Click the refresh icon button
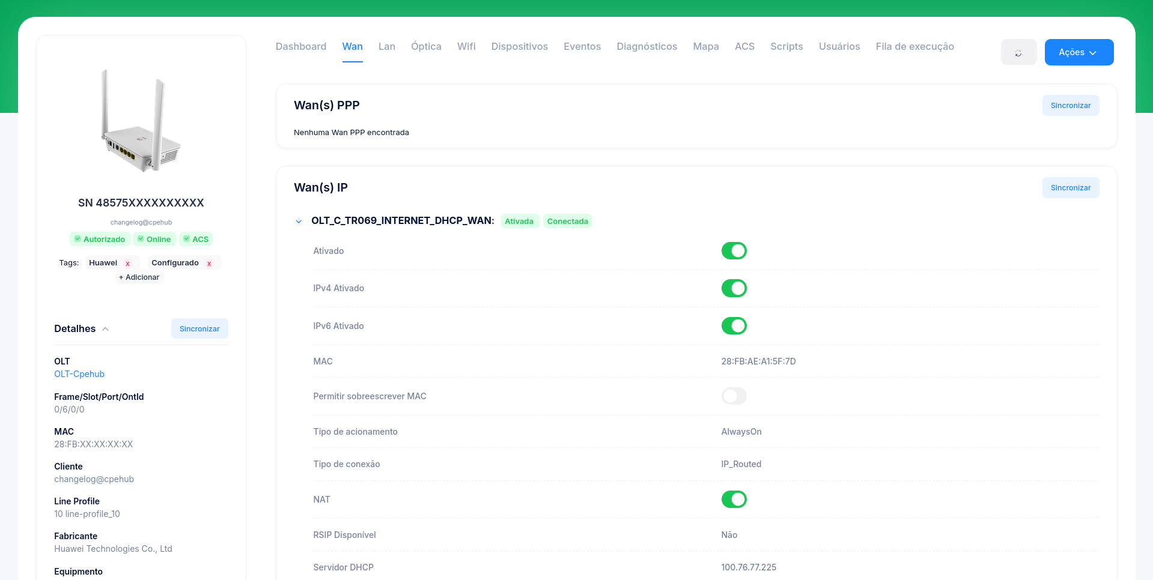Viewport: 1153px width, 580px height. click(1018, 53)
